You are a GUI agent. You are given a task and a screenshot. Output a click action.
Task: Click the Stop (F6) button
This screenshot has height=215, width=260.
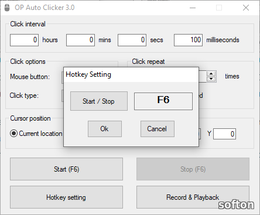193,169
